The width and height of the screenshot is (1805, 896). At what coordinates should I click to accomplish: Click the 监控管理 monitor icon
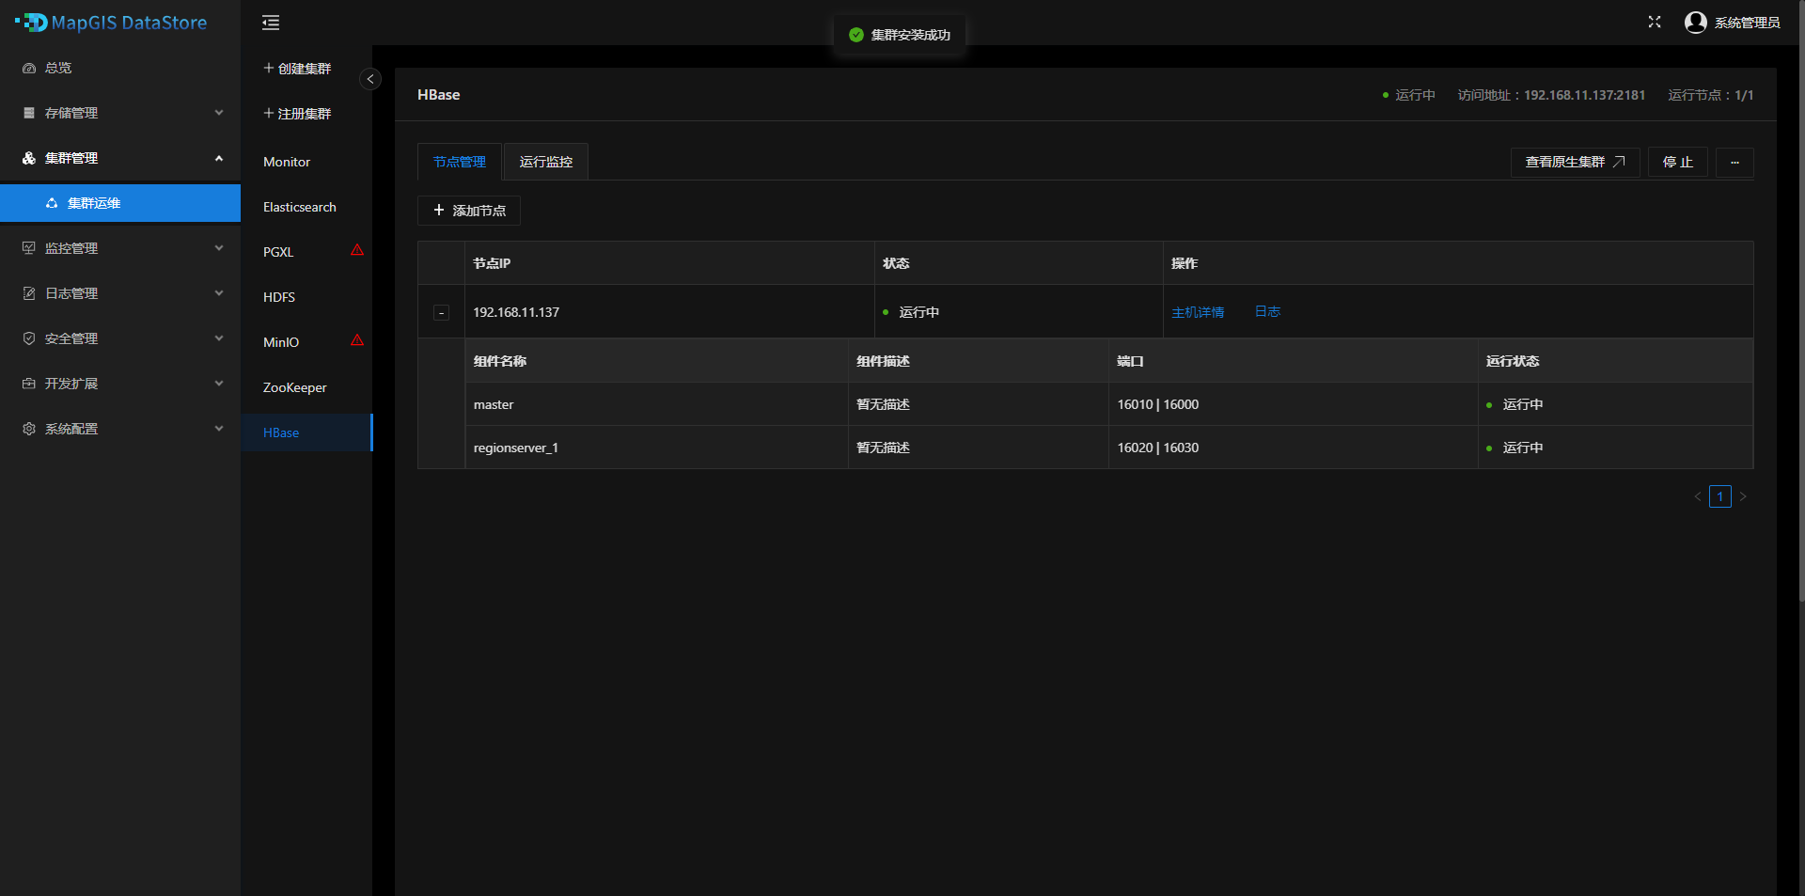click(29, 248)
